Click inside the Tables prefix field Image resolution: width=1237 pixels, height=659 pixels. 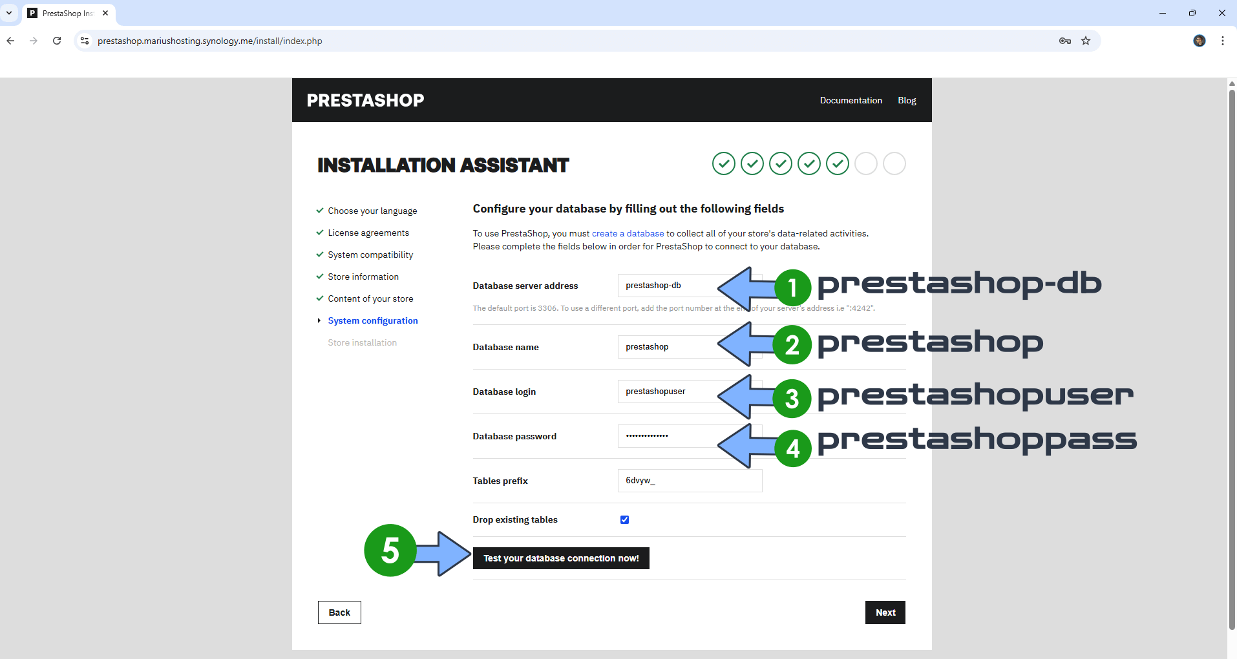pos(690,481)
